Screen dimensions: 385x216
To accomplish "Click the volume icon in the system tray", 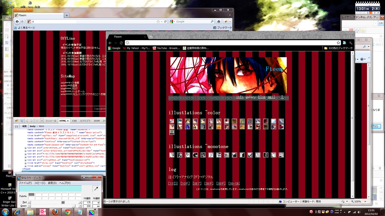I will 359,212.
